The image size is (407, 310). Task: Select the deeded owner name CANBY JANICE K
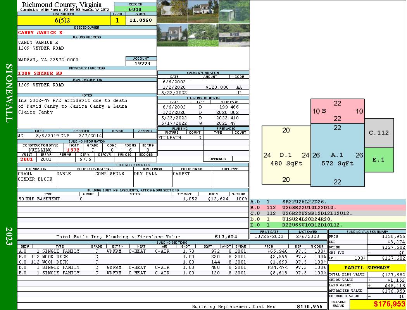(x=40, y=33)
